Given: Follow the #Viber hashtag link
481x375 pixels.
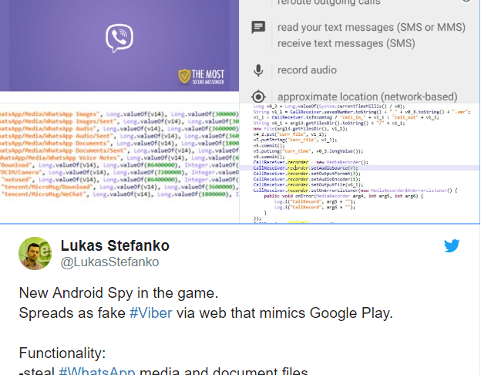Looking at the screenshot, I should point(151,313).
